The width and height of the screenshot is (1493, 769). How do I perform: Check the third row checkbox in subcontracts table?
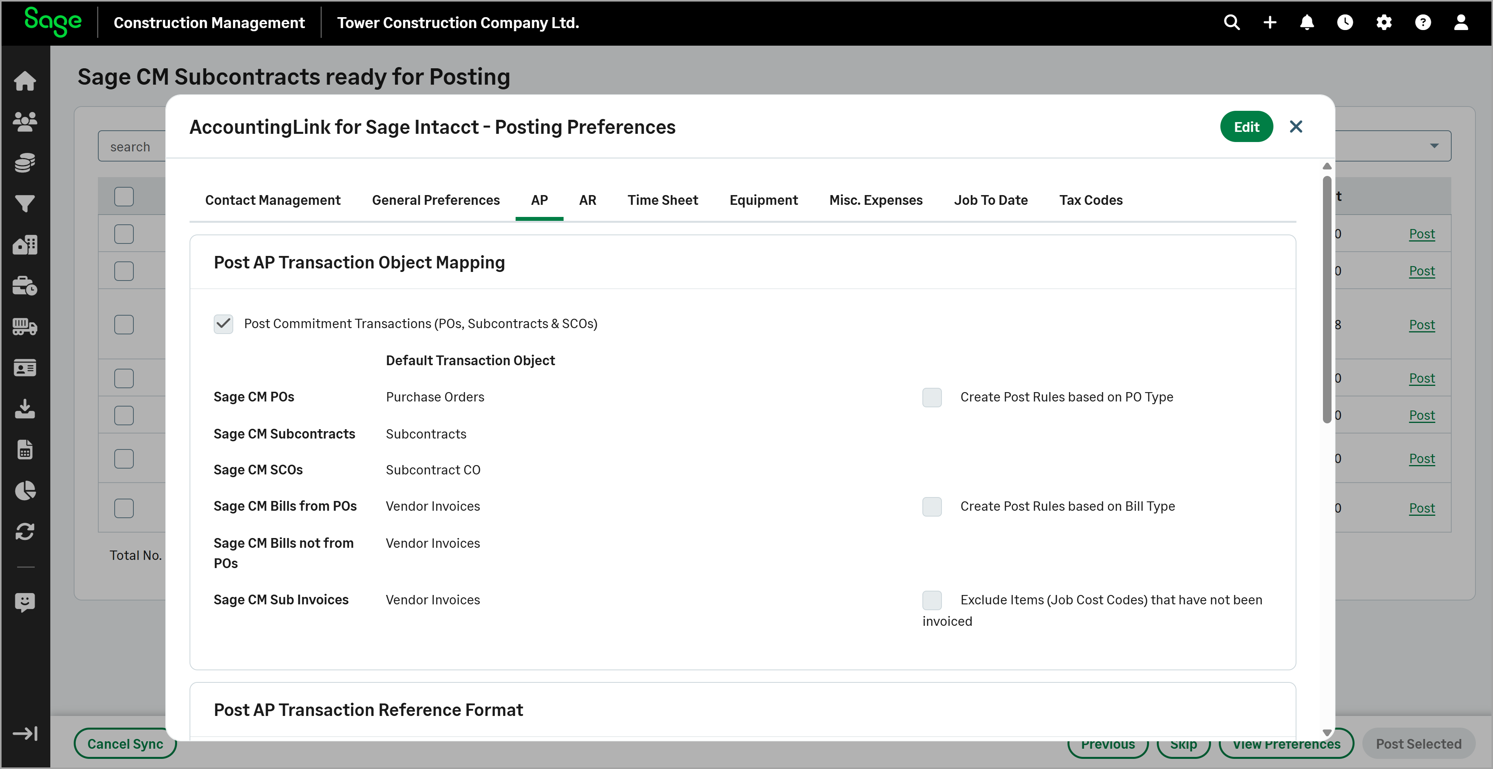point(124,325)
